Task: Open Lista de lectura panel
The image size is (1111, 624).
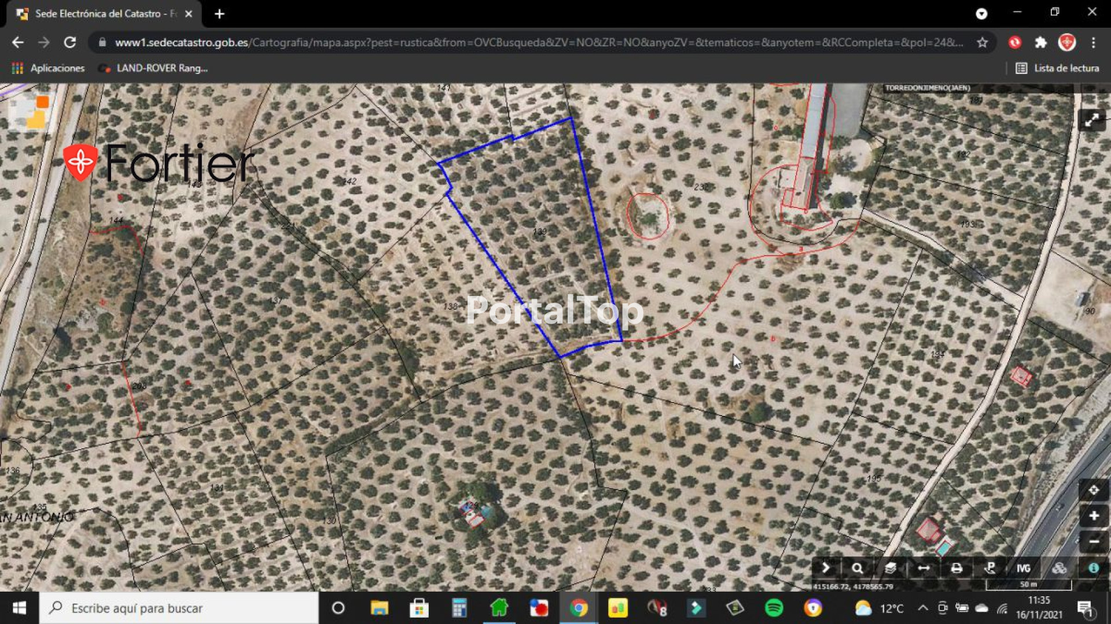Action: tap(1058, 68)
